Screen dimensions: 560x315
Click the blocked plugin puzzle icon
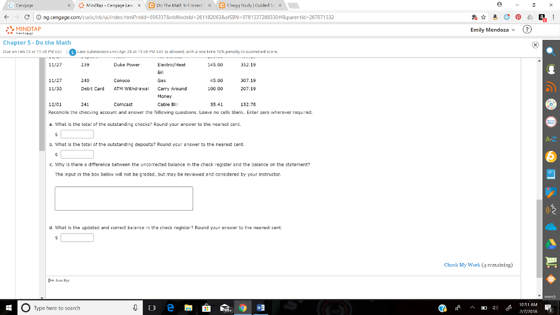(x=474, y=17)
